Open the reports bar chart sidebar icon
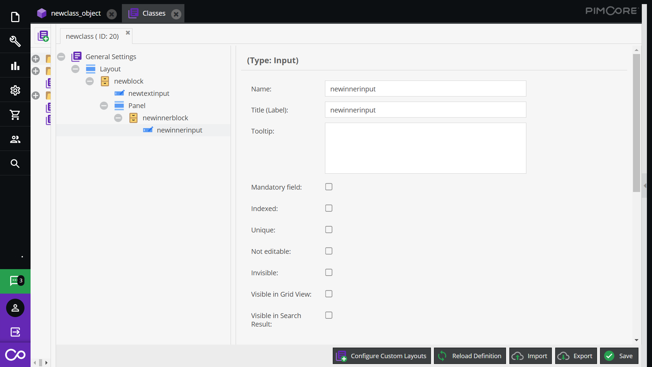Viewport: 652px width, 367px height. point(15,65)
